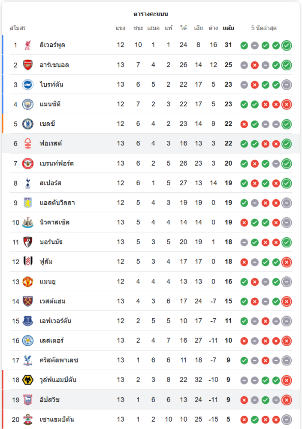Screen dimensions: 302x429
Task: Click the Chelsea club crest
Action: [28, 124]
